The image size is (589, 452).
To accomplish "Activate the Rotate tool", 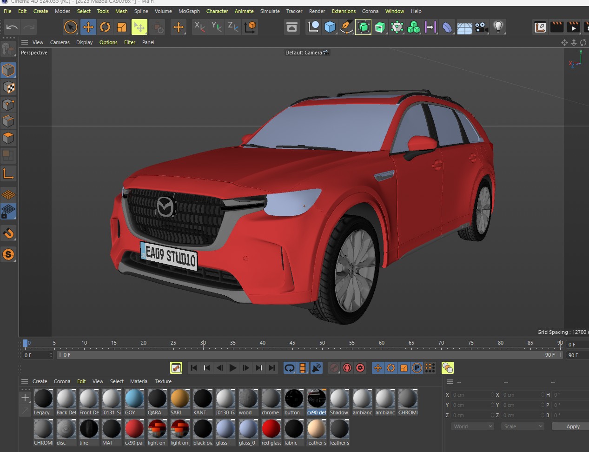I will click(105, 27).
